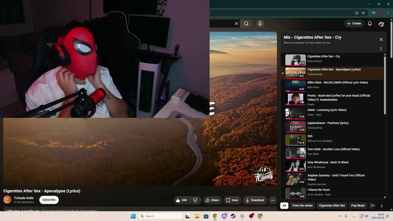Open the 7clouds Indie channel avatar
Screen dimensions: 393x221
click(x=7, y=200)
